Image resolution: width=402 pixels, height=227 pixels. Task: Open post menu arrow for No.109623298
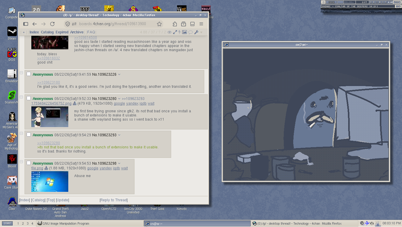pyautogui.click(x=119, y=163)
